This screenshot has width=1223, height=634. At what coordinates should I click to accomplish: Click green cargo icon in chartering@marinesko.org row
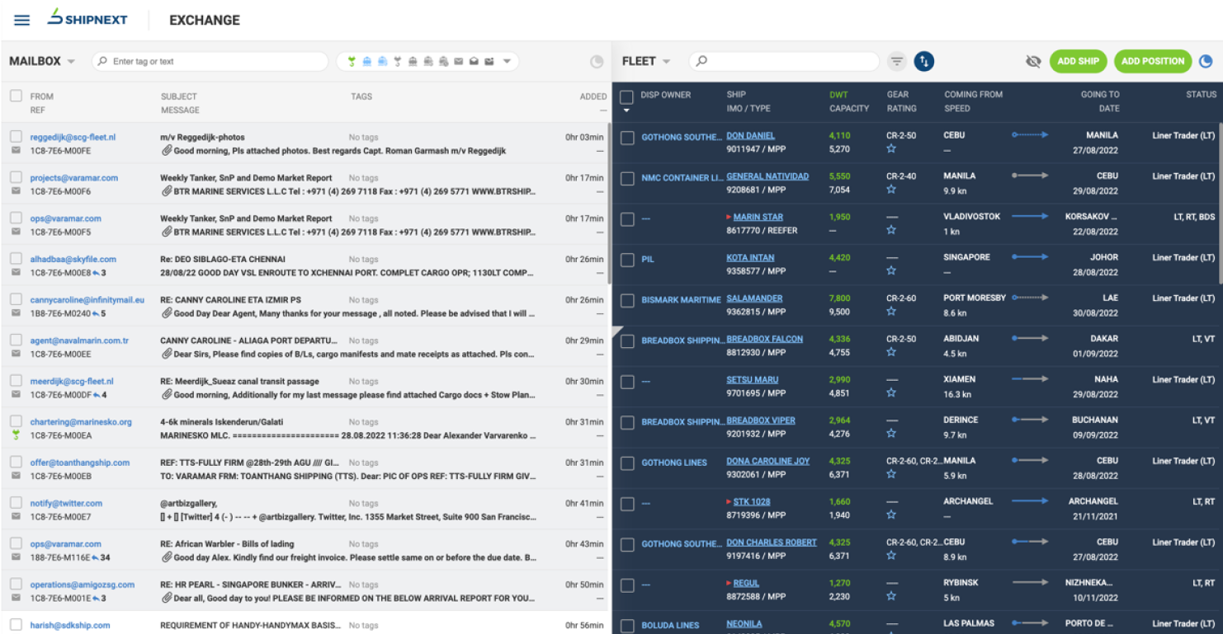point(16,434)
